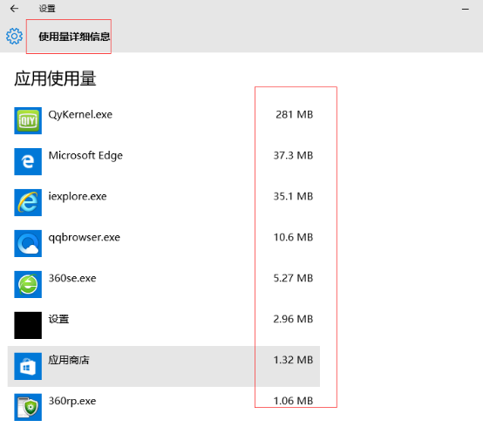Click the QyKernel.exe app name
Screen dimensions: 483x427
(80, 115)
